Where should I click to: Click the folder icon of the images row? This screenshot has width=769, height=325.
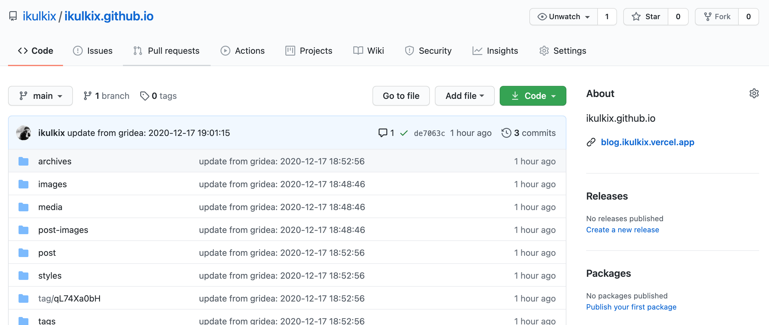(x=23, y=184)
